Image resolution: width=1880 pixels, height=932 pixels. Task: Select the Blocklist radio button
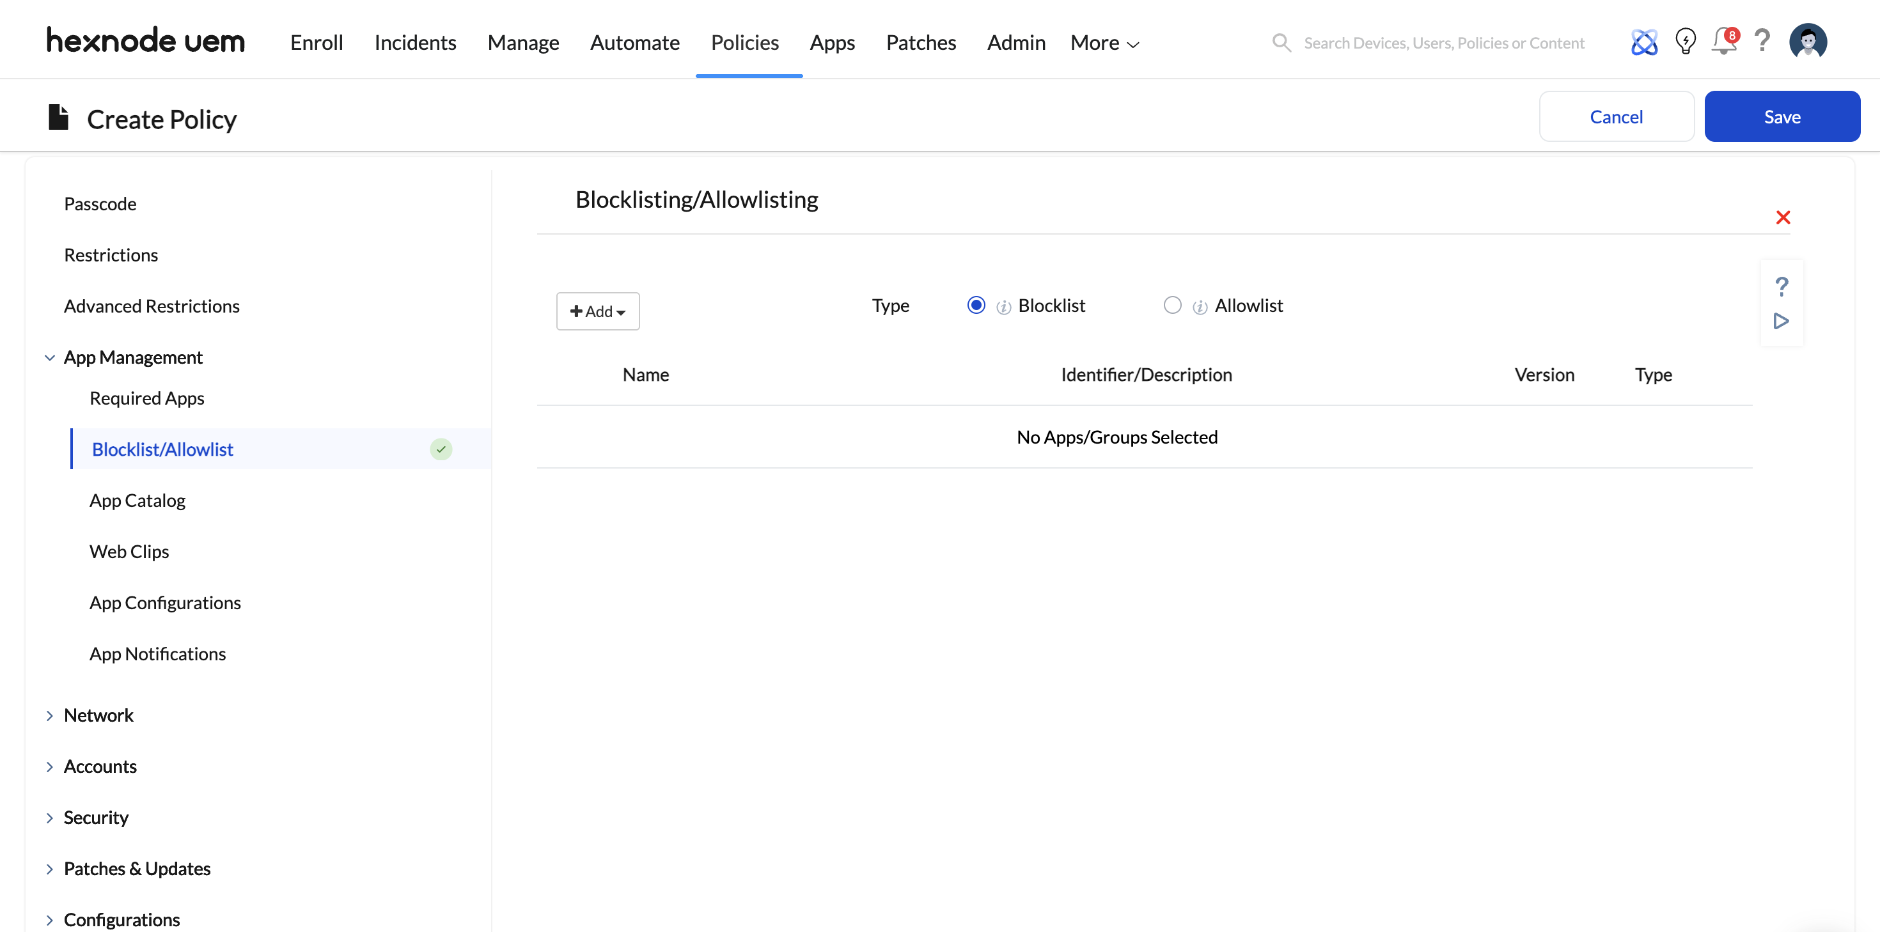(976, 305)
